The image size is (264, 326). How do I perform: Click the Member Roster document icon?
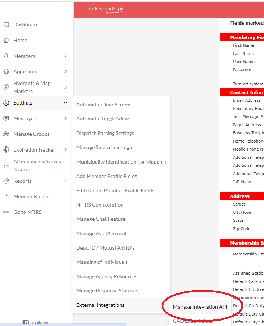(6, 197)
